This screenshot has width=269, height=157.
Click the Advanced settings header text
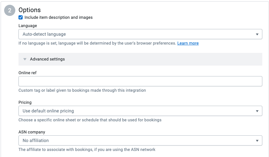tap(47, 59)
